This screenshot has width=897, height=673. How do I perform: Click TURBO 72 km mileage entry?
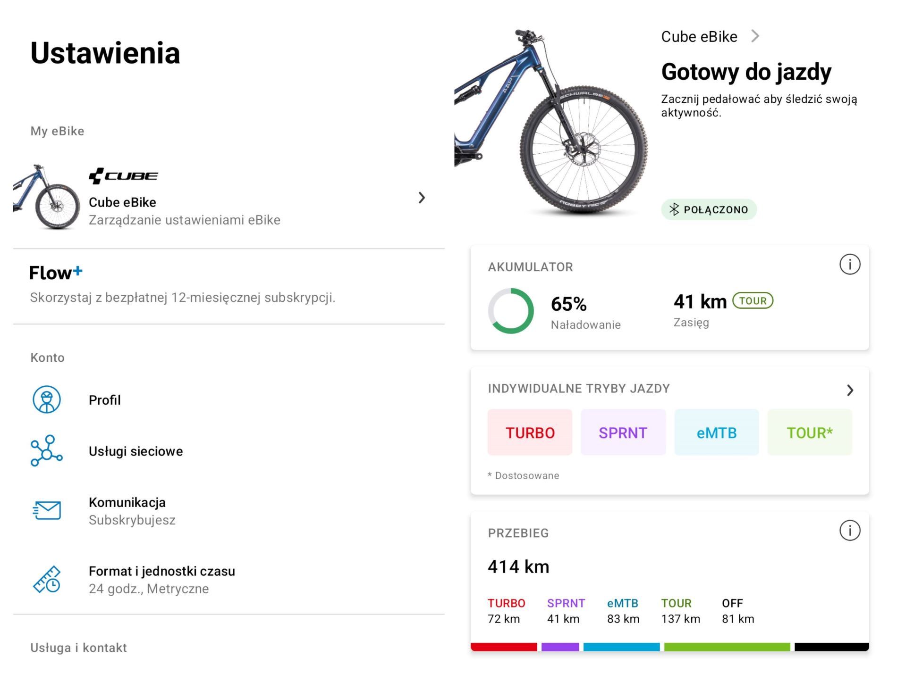click(506, 611)
